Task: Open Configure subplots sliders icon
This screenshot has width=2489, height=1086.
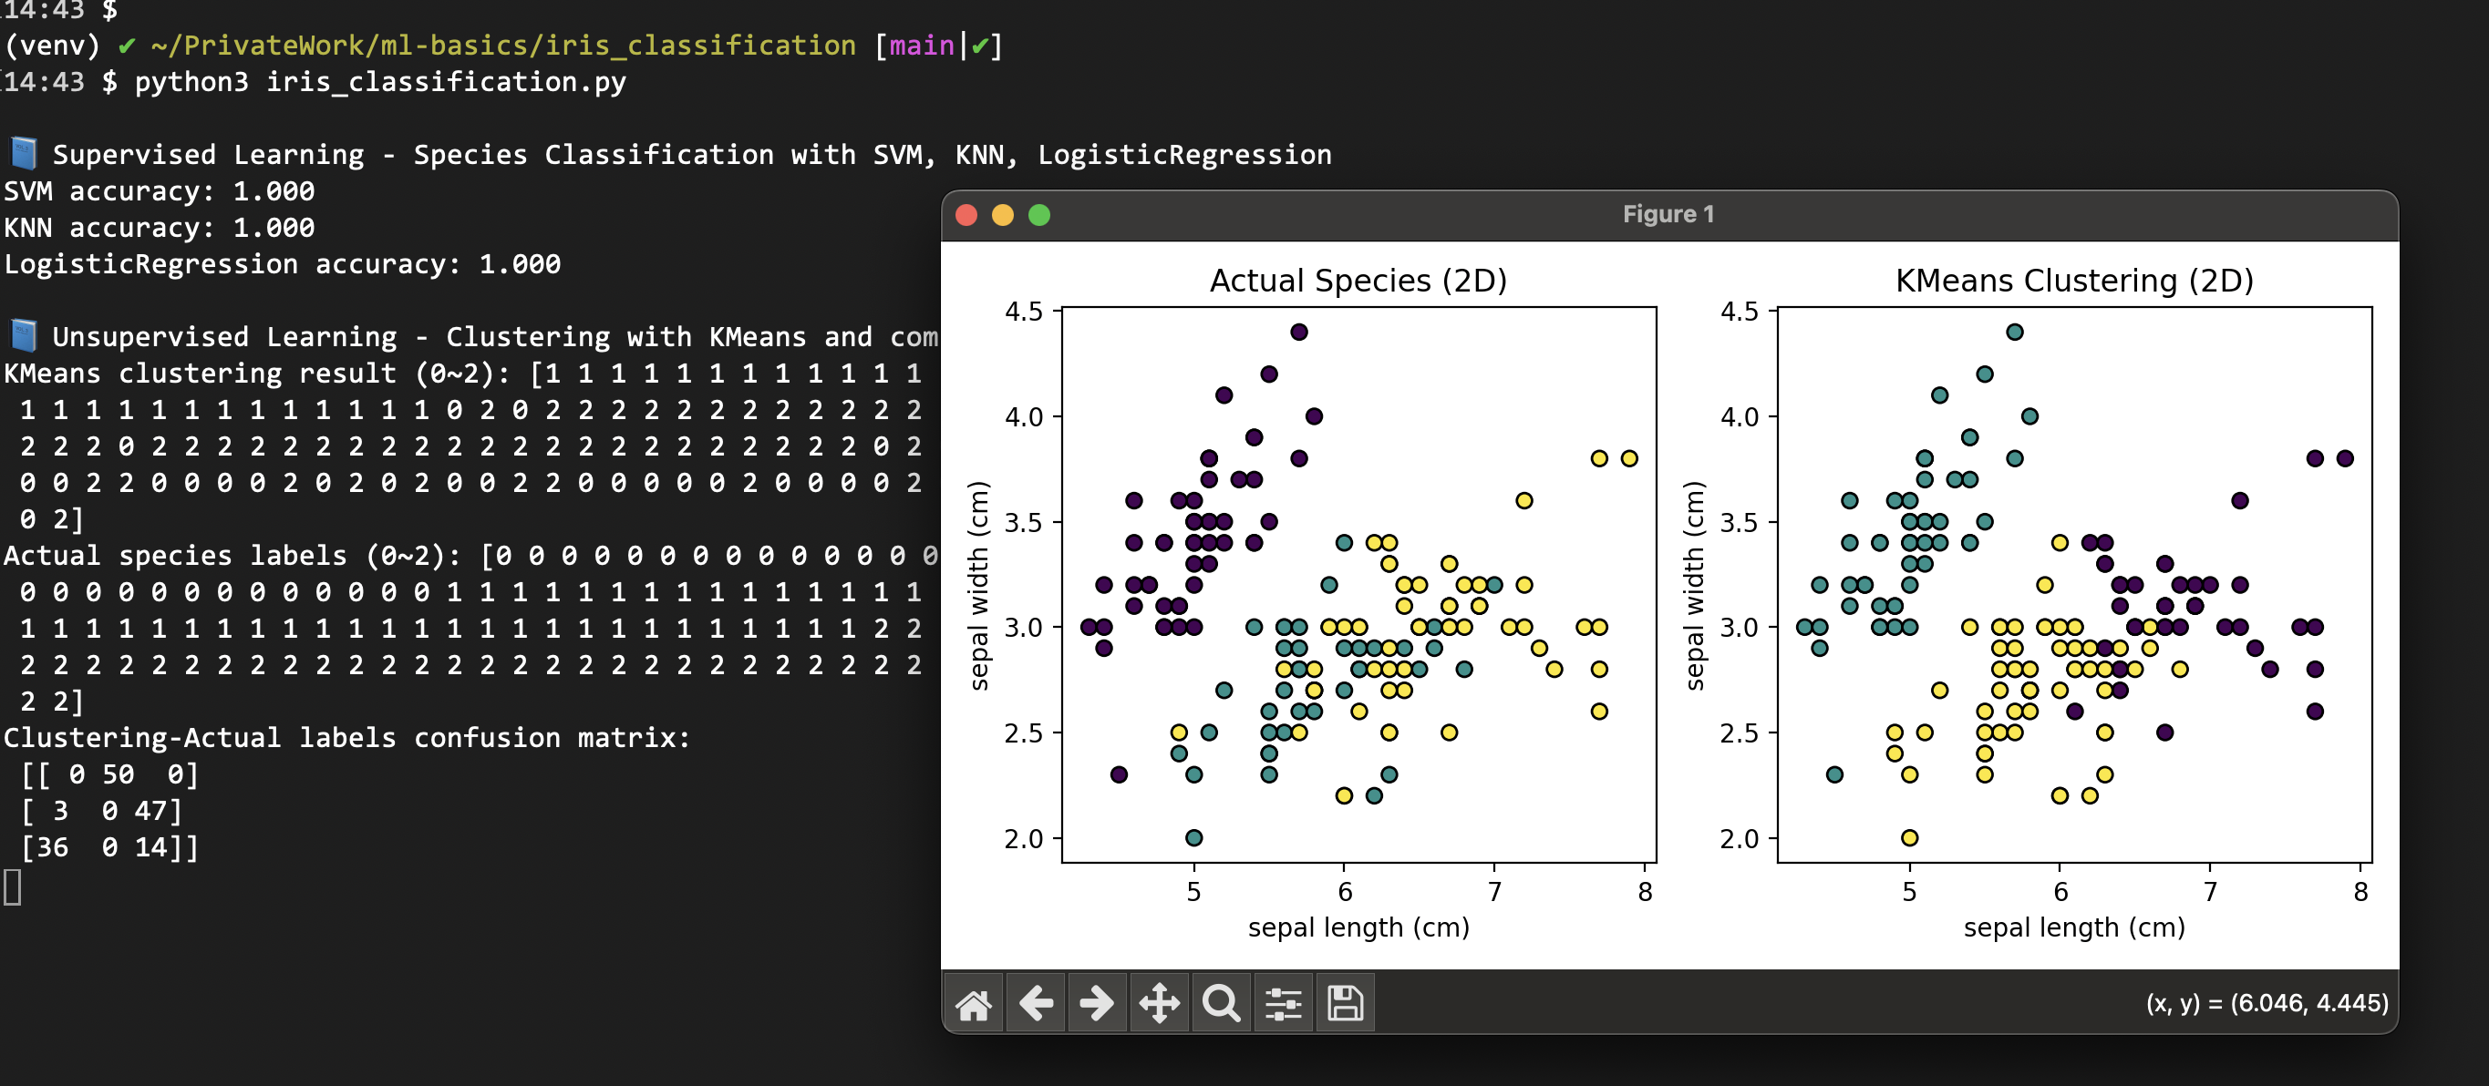Action: tap(1283, 1004)
